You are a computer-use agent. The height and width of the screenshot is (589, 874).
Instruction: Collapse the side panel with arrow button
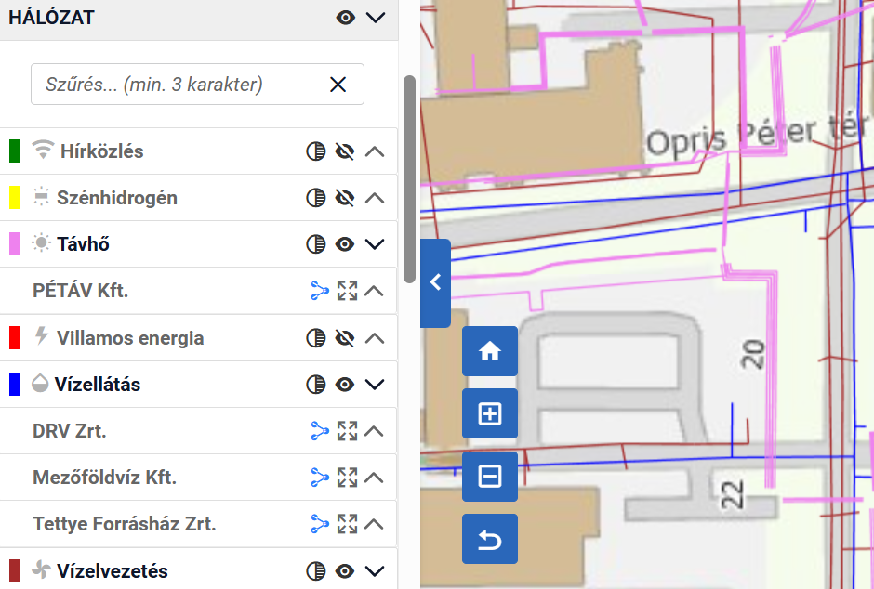tap(435, 282)
